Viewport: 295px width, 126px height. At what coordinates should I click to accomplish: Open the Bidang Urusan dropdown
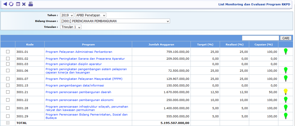[115, 21]
